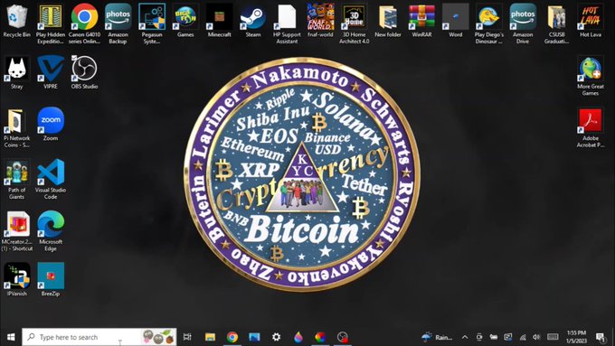Launch the Microsoft Edge desktop shortcut

pos(51,231)
